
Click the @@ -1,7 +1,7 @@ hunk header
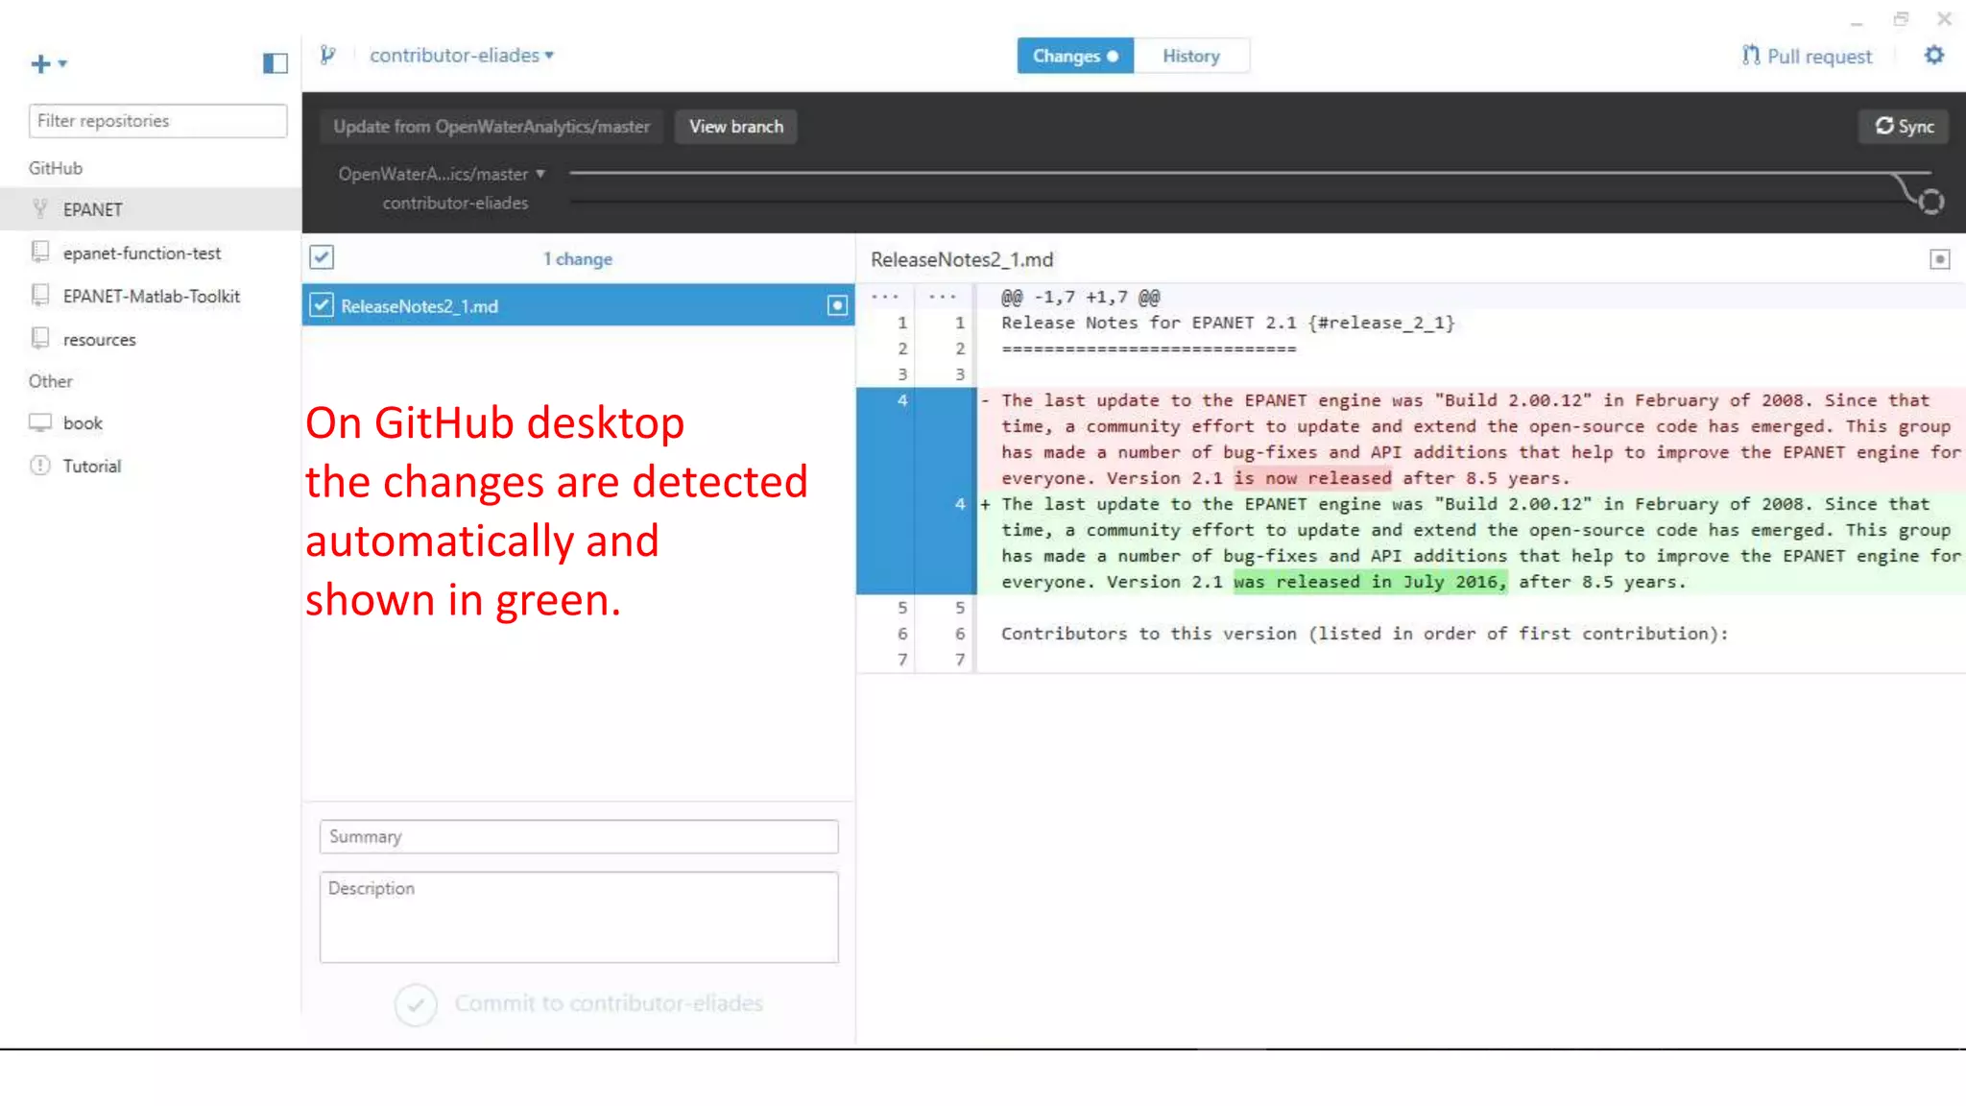pyautogui.click(x=1081, y=298)
